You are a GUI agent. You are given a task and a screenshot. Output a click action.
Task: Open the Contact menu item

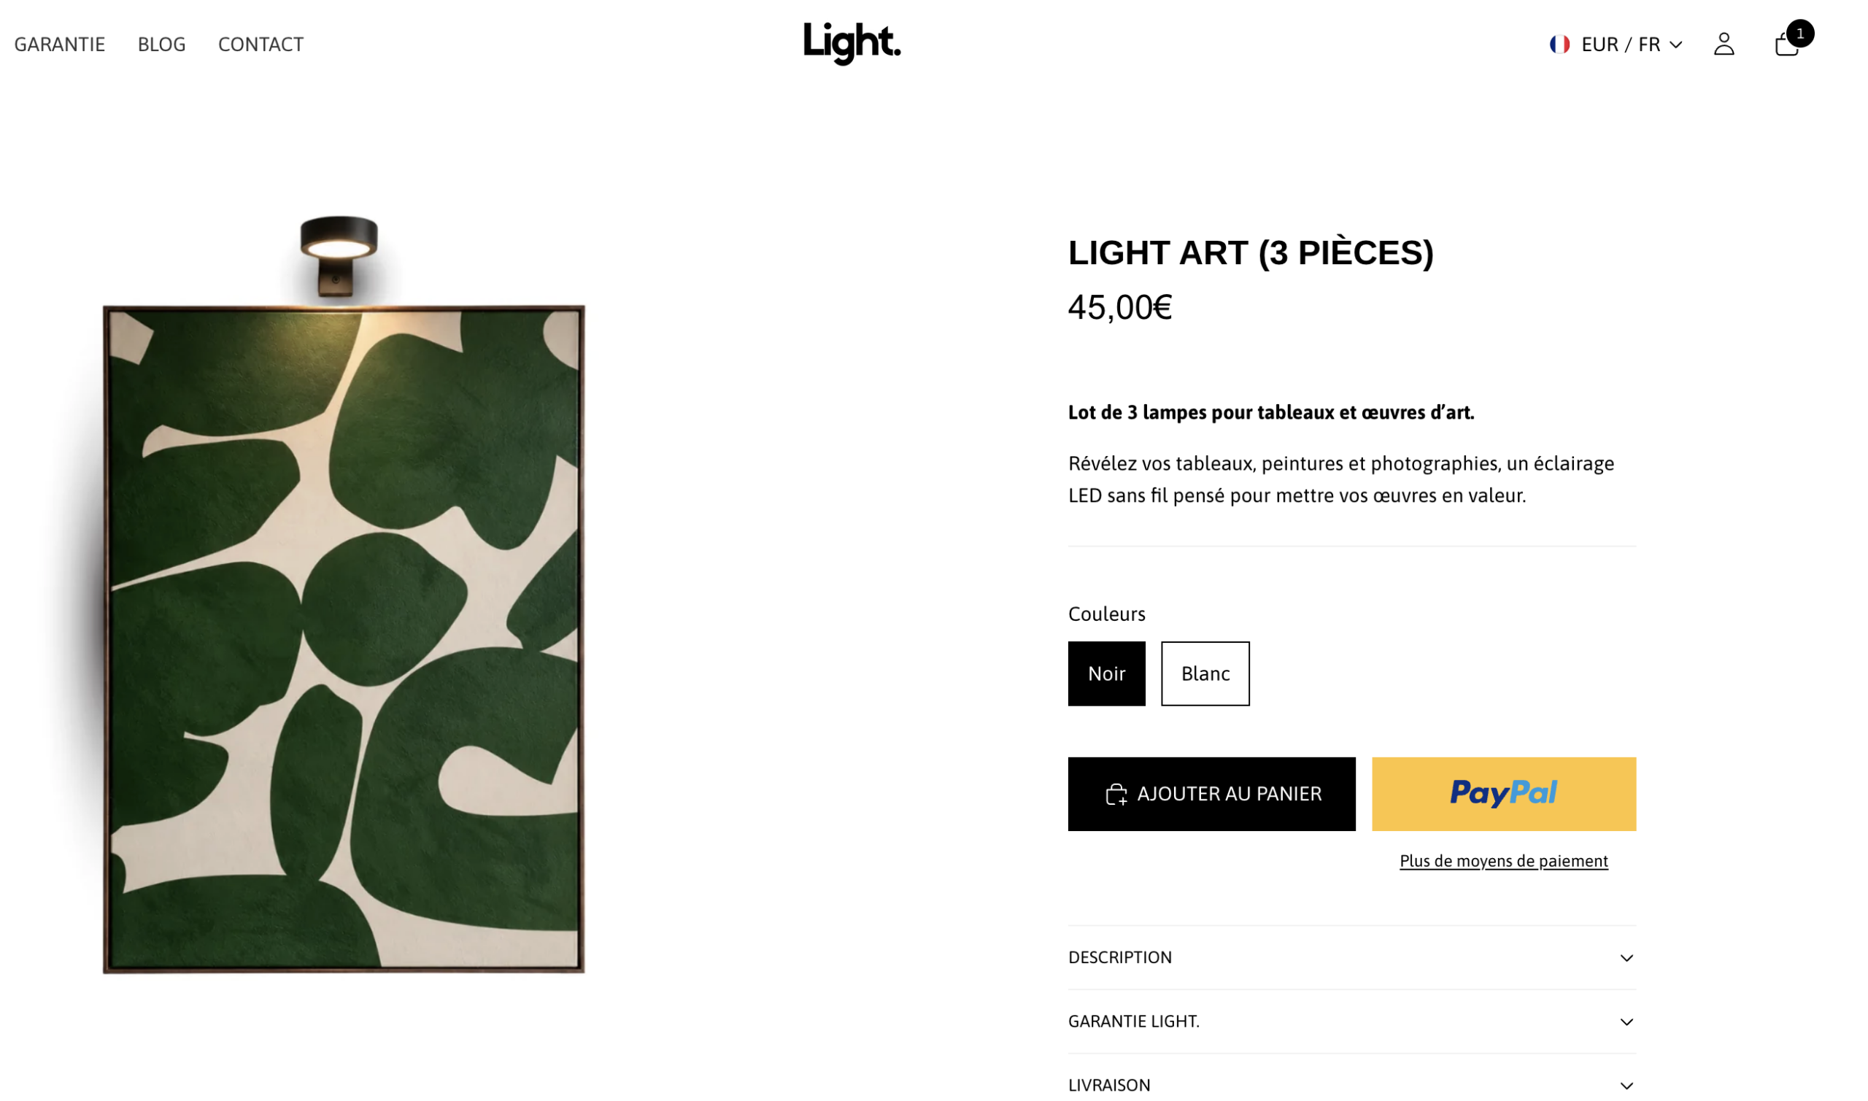tap(260, 45)
